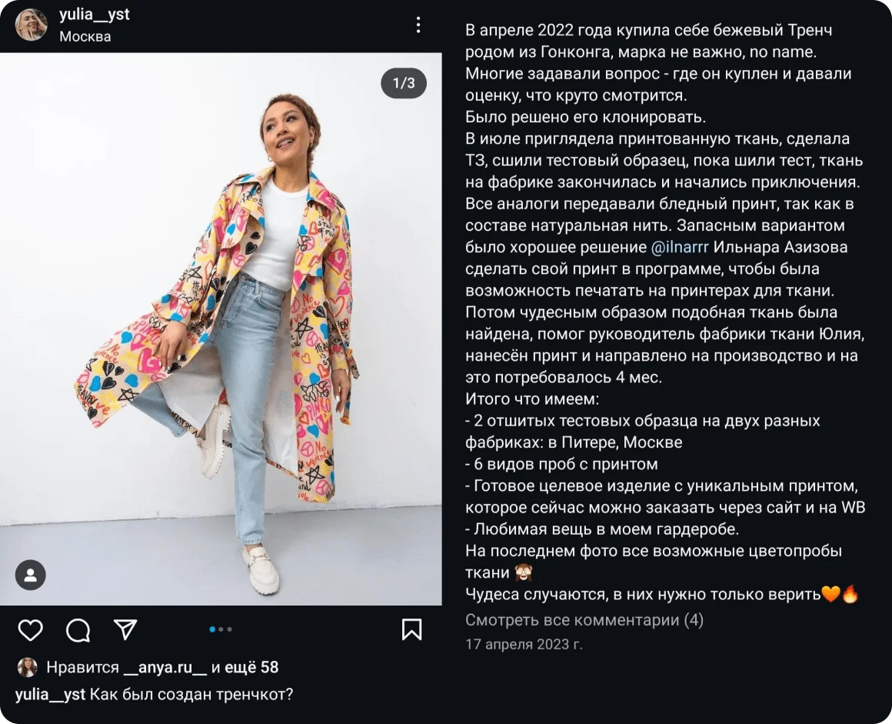Open the three-dot post options menu
Viewport: 892px width, 724px height.
tap(418, 25)
